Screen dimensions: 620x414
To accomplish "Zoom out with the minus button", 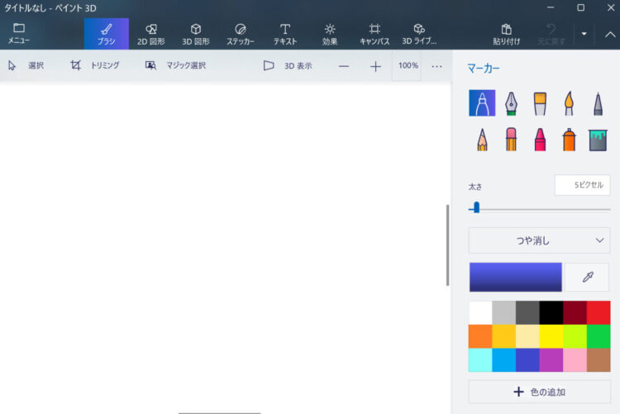I will pos(344,66).
